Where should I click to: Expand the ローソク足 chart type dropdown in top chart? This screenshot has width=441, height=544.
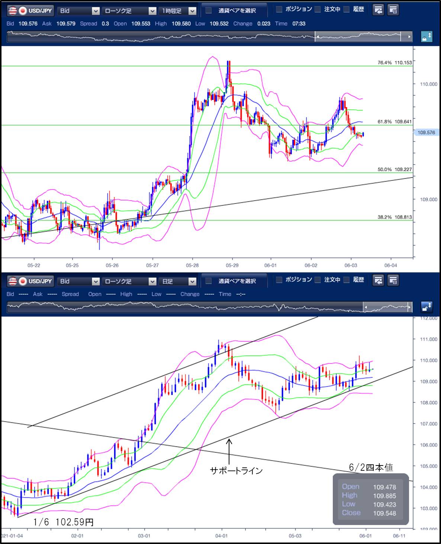pyautogui.click(x=129, y=11)
